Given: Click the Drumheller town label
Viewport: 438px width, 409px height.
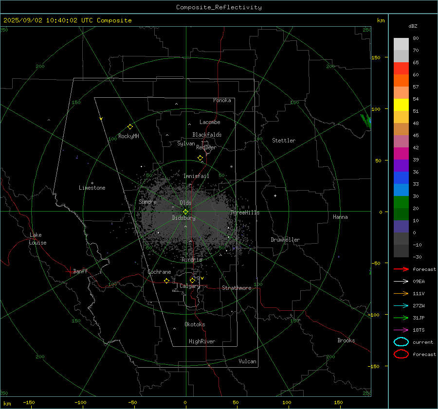Looking at the screenshot, I should [x=285, y=240].
